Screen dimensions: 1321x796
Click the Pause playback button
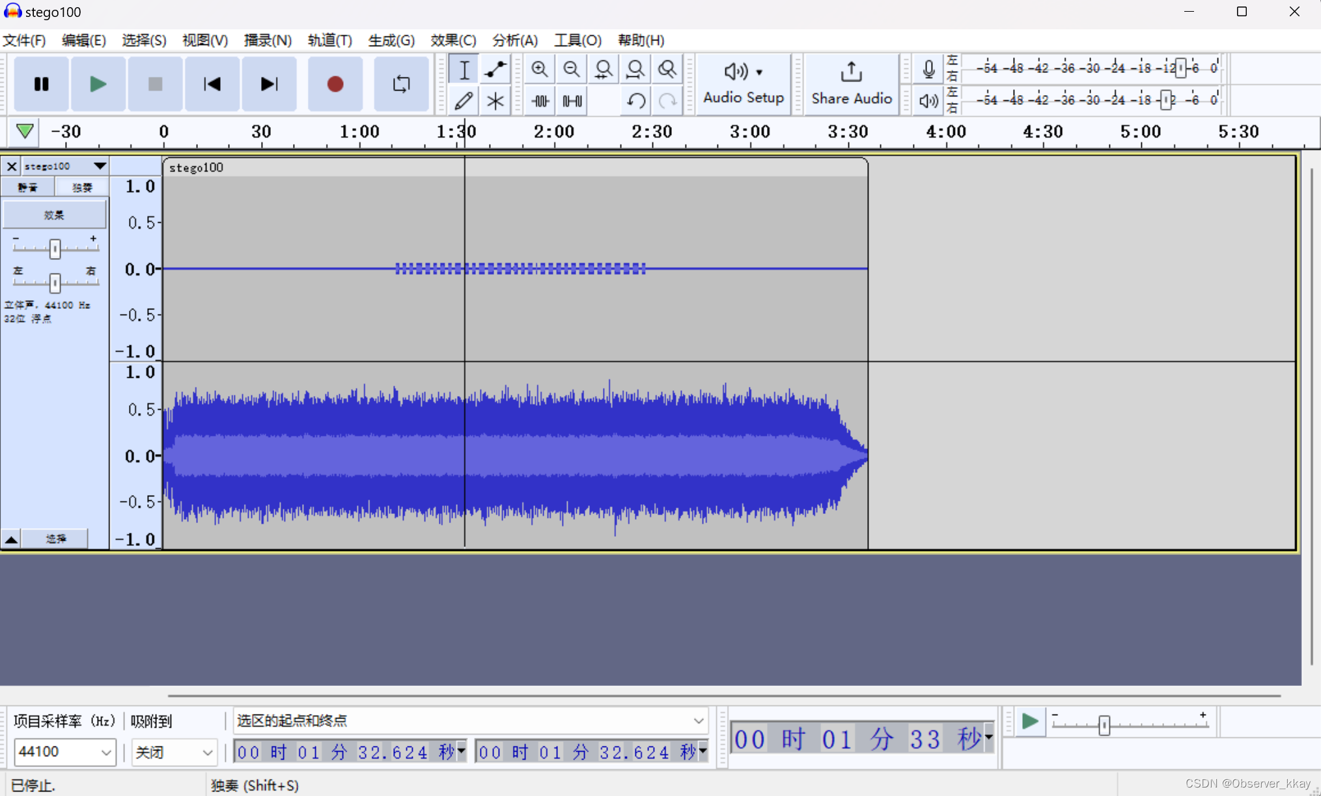point(41,84)
